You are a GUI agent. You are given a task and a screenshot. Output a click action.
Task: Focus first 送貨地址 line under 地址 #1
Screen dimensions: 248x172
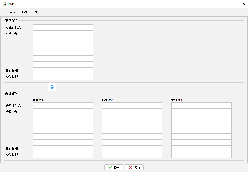coord(63,112)
